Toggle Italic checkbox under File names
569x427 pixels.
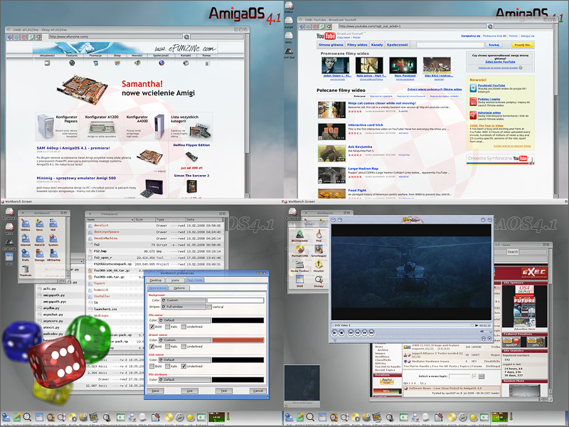pyautogui.click(x=168, y=327)
